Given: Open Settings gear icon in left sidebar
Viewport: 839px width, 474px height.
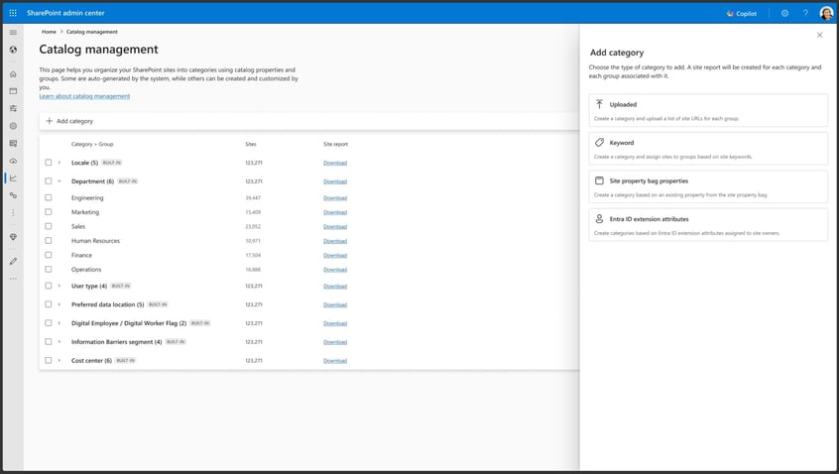Looking at the screenshot, I should 13,126.
